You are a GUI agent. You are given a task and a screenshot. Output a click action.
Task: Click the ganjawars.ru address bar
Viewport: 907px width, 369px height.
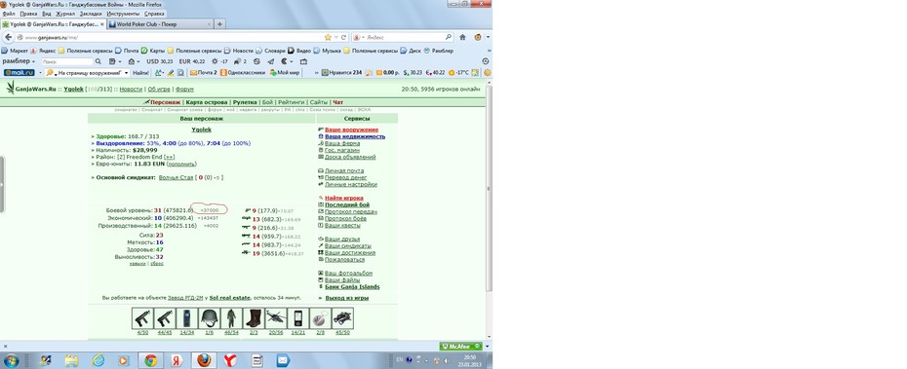click(x=174, y=37)
